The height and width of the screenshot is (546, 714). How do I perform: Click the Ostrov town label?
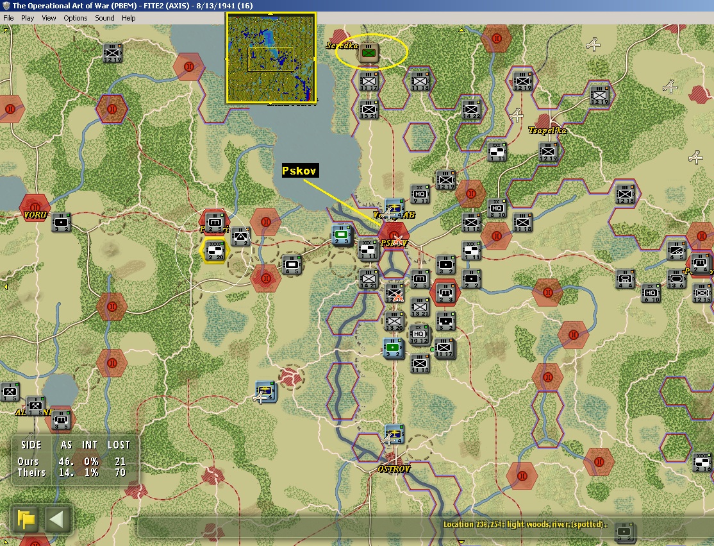(394, 468)
